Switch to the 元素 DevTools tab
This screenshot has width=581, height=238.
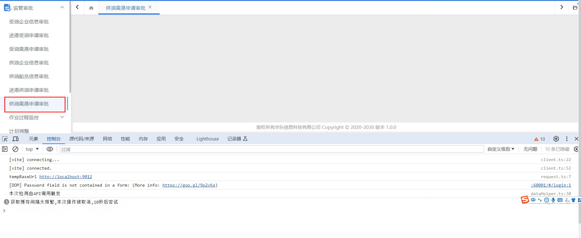[x=34, y=139]
